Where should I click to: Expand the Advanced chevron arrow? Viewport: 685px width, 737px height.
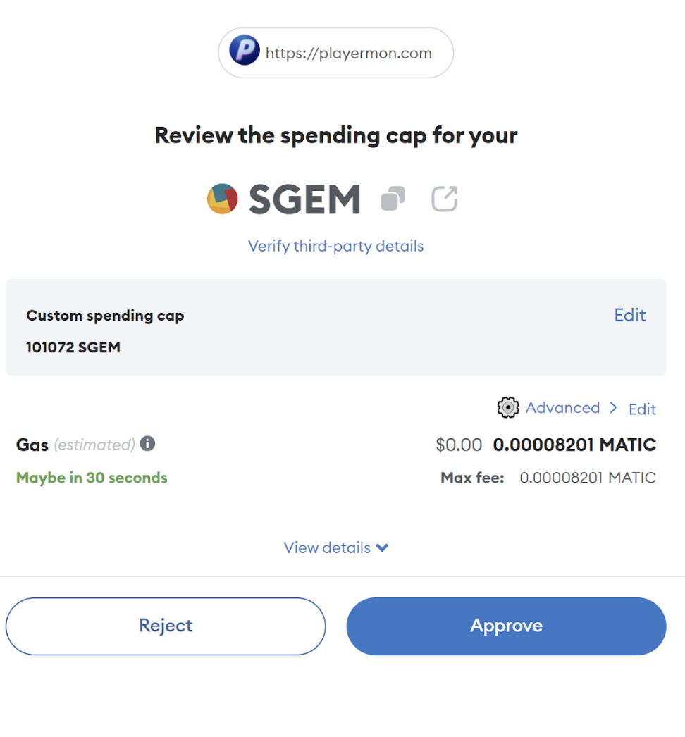tap(613, 408)
